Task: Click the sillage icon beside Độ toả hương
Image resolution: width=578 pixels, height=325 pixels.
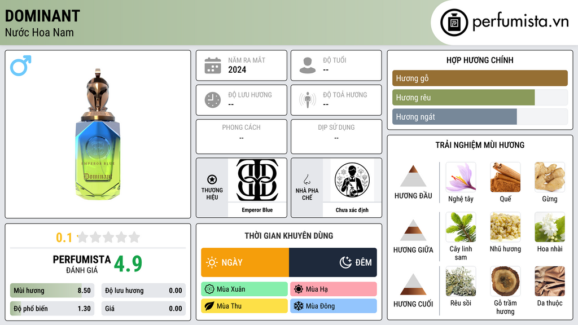Action: pyautogui.click(x=308, y=100)
